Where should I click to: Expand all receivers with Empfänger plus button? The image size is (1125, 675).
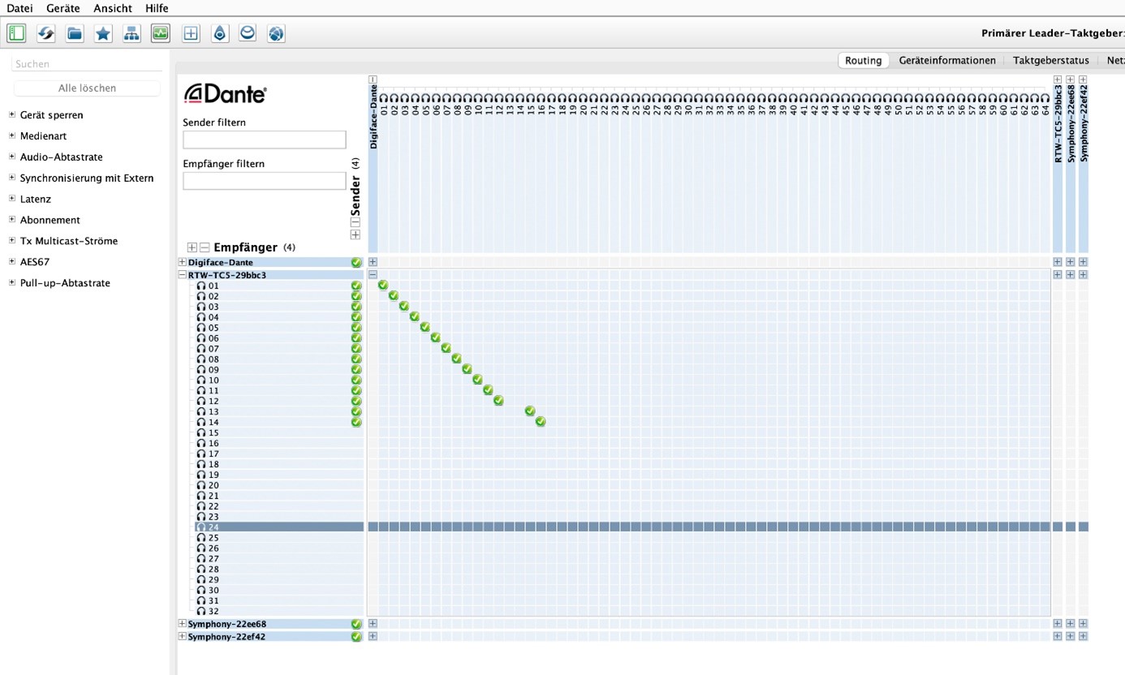[x=192, y=247]
